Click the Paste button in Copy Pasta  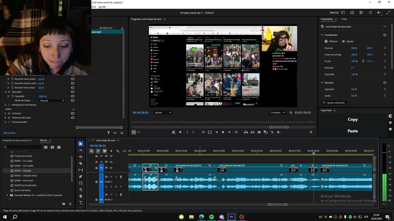pos(353,131)
